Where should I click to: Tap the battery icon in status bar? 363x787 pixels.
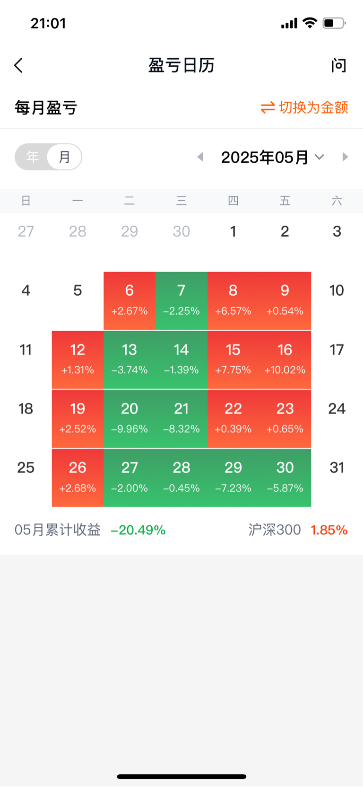click(334, 23)
